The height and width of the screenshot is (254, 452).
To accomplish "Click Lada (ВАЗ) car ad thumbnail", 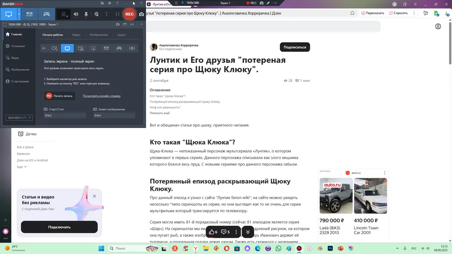I will pos(336,196).
